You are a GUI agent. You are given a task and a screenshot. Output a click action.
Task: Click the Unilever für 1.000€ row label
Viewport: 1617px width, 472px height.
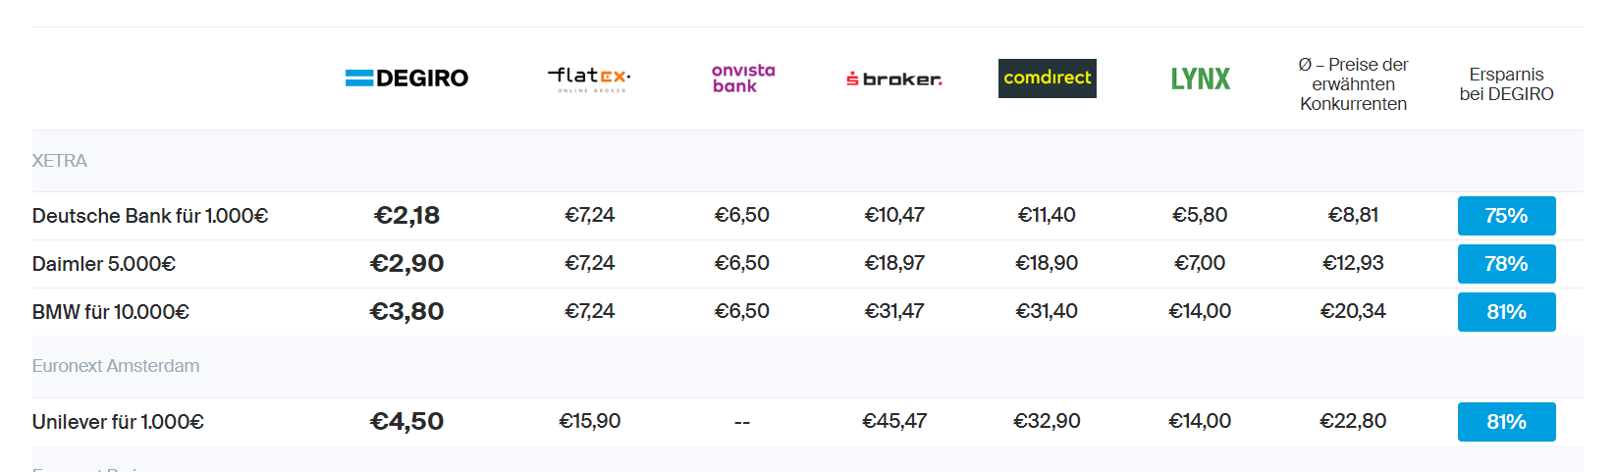118,422
